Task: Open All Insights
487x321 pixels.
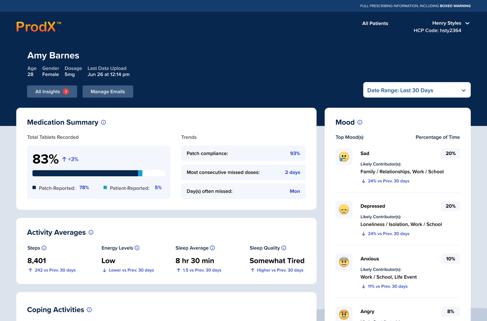Action: (x=52, y=91)
